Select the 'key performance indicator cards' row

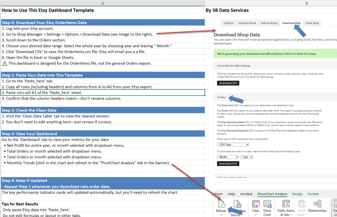coord(103,192)
